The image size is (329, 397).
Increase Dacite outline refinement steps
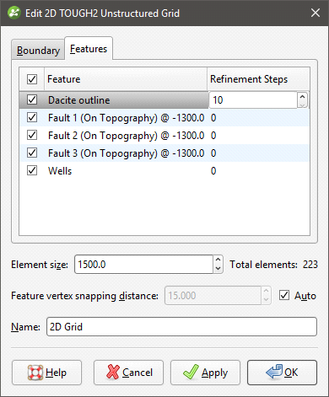point(302,96)
